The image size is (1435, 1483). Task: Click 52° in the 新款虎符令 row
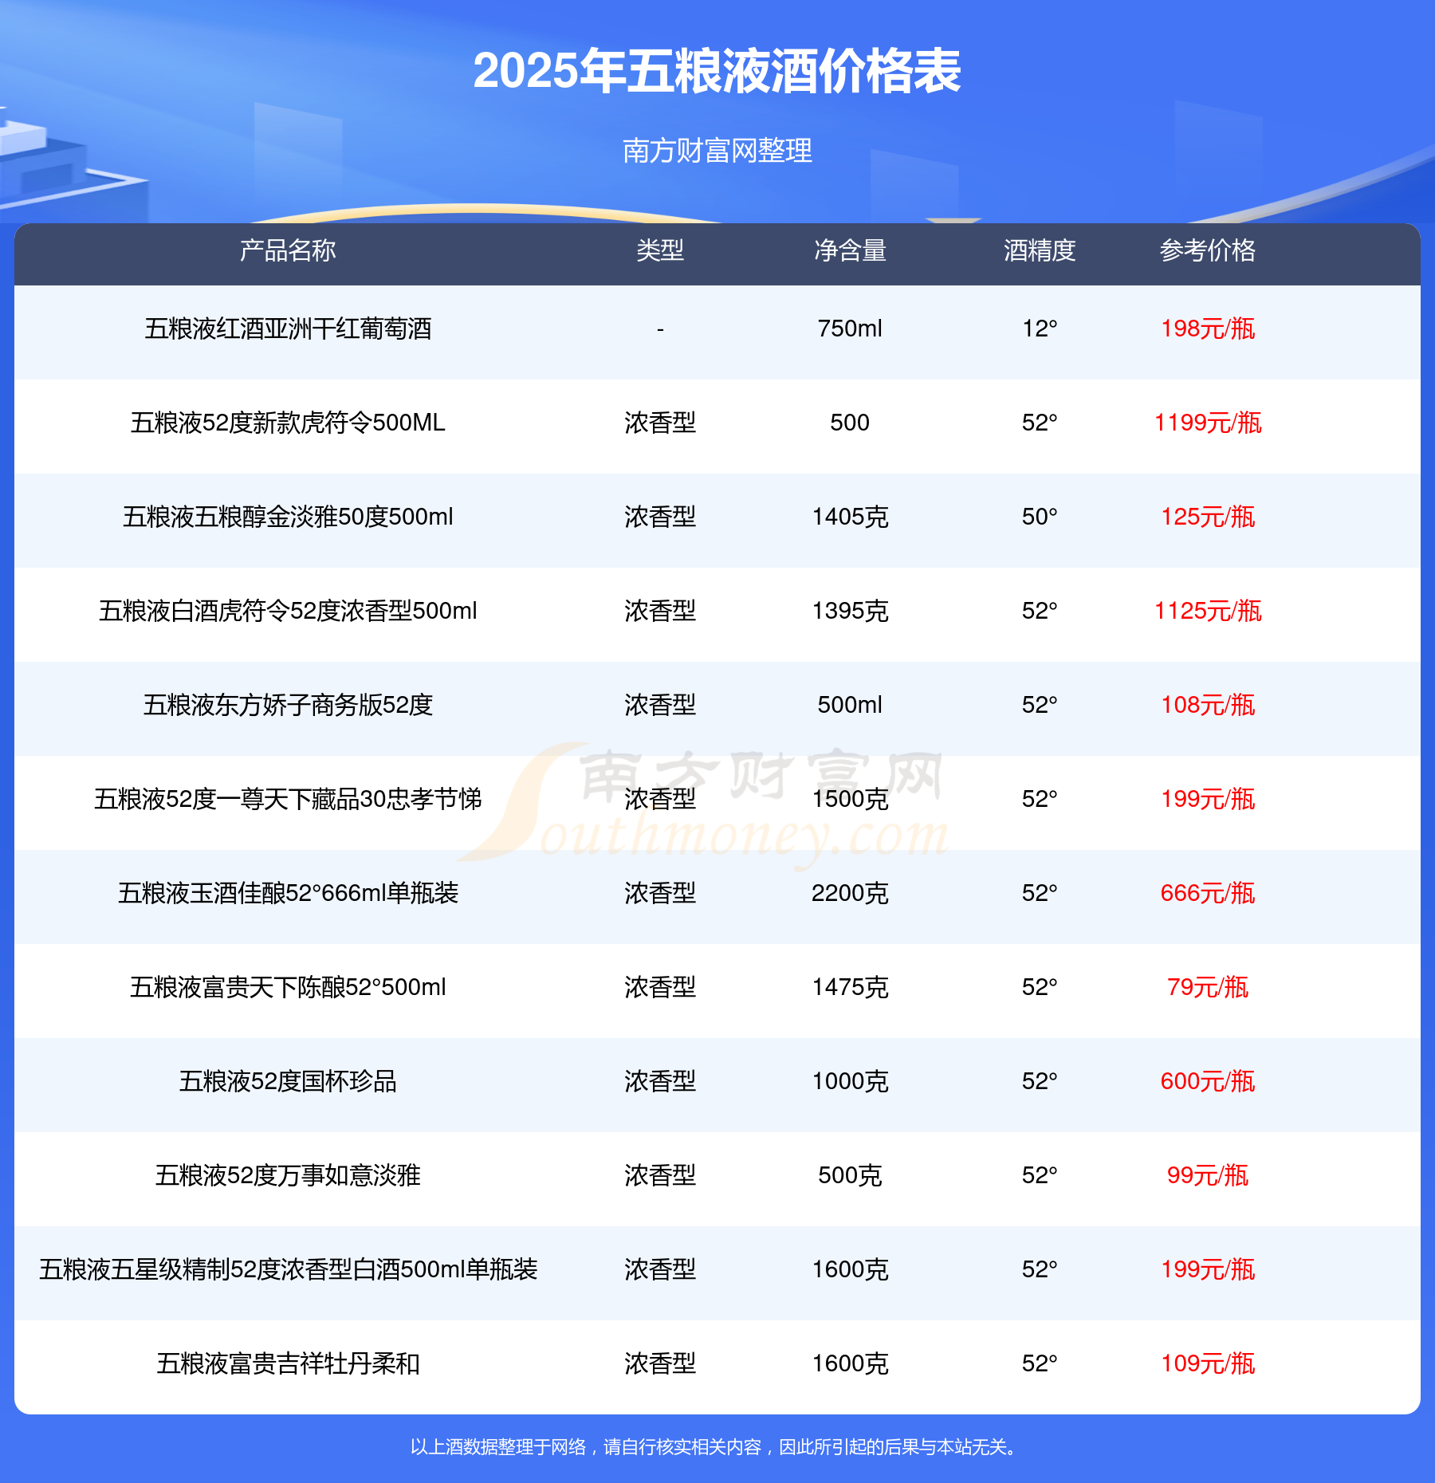coord(1040,423)
